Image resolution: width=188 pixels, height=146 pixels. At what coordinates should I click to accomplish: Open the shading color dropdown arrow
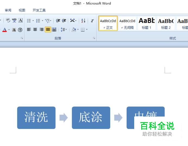tap(78, 29)
